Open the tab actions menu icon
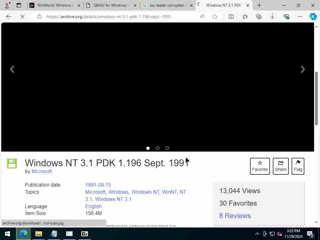This screenshot has width=320, height=240. point(19,5)
